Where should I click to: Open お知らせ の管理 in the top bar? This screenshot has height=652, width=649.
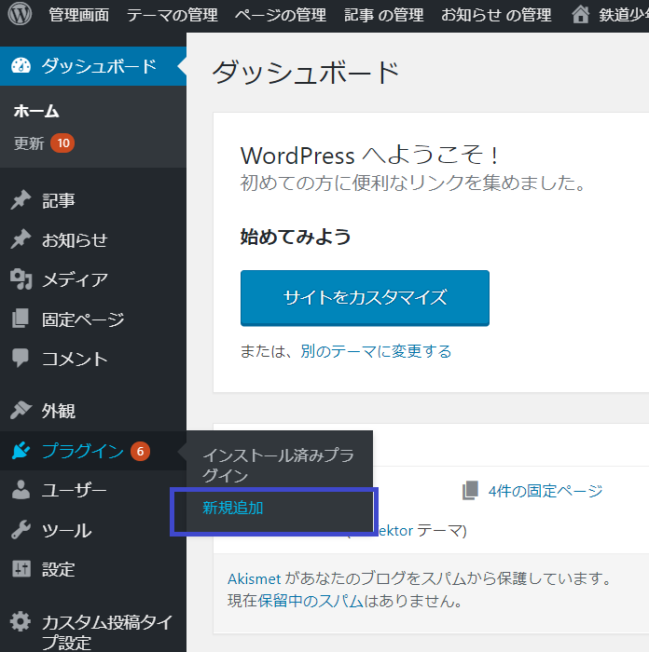pos(496,15)
